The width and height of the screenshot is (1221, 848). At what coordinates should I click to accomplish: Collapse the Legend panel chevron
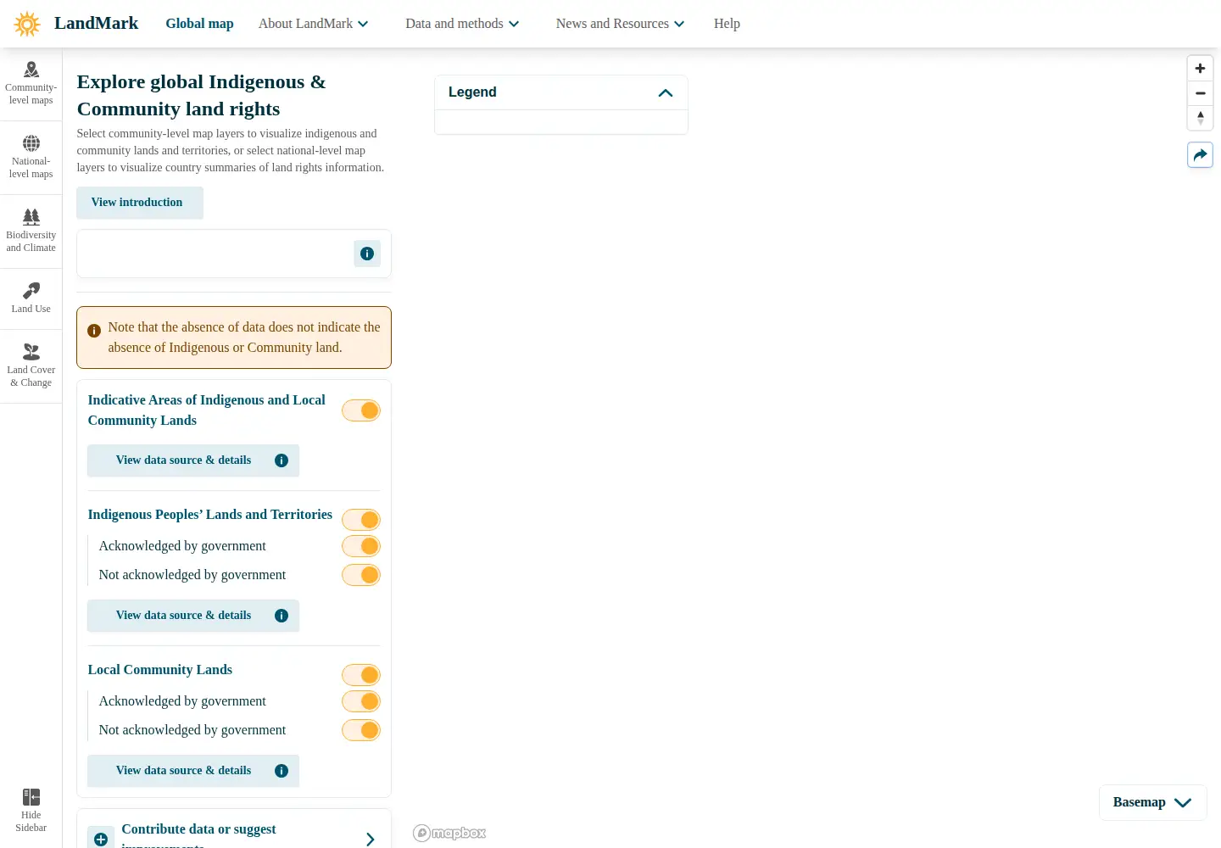tap(666, 92)
